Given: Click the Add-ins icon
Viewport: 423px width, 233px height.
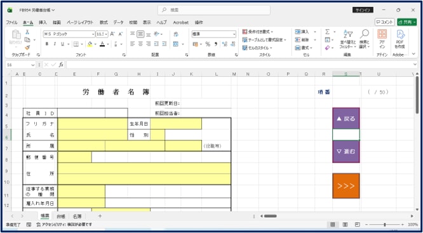Looking at the screenshot, I should pos(382,39).
